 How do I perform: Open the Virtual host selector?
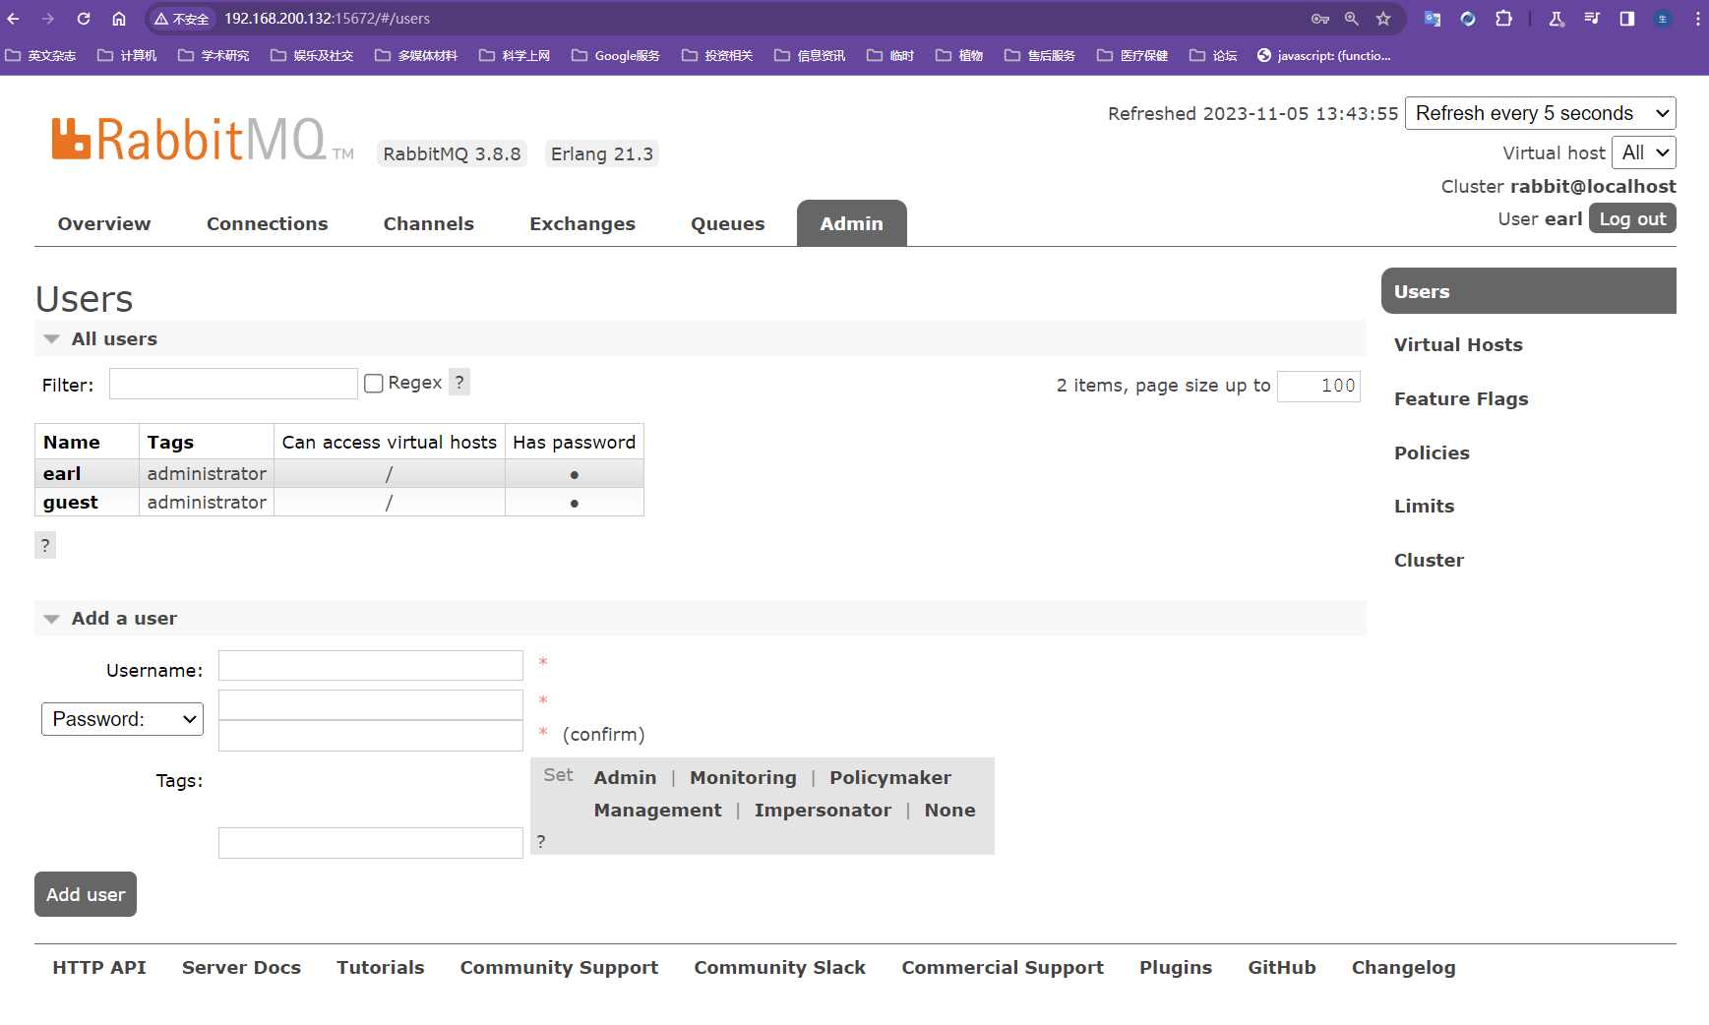[1643, 152]
